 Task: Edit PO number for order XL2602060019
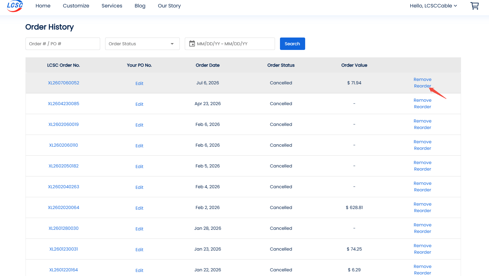tap(139, 125)
